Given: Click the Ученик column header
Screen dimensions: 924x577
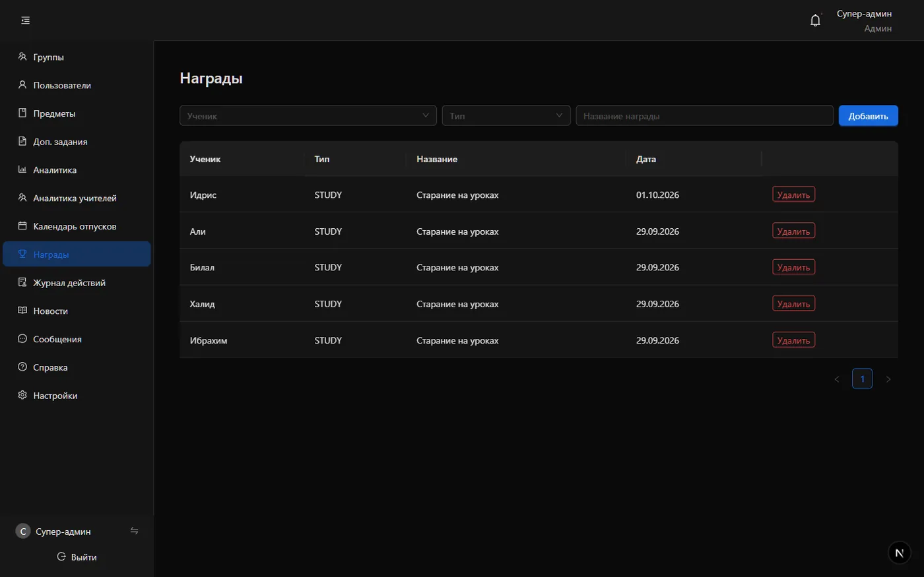Looking at the screenshot, I should (242, 159).
